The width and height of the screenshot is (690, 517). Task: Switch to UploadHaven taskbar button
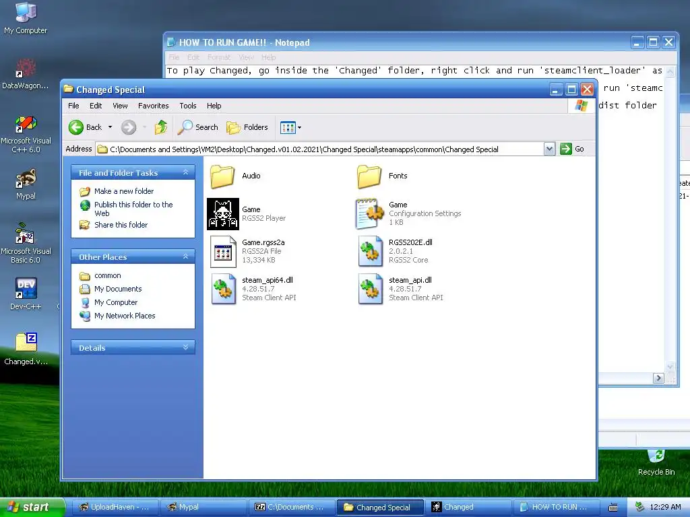pyautogui.click(x=115, y=507)
